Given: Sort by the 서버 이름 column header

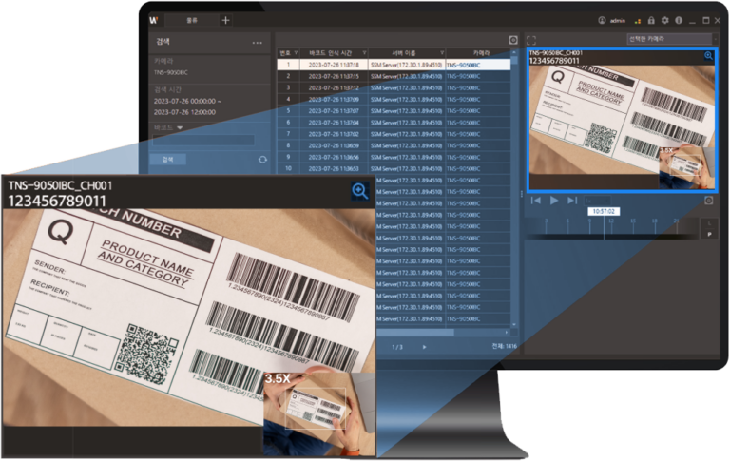Looking at the screenshot, I should coord(404,53).
